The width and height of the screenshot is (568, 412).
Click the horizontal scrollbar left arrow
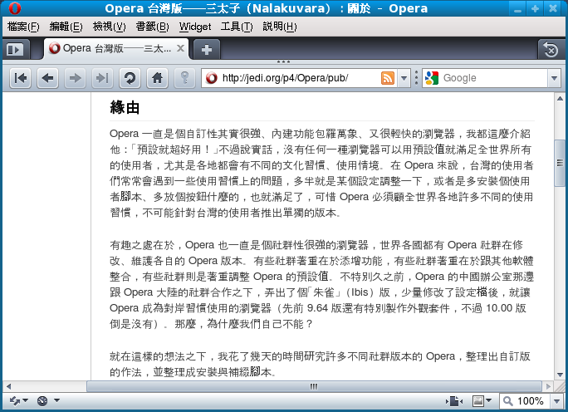click(8, 386)
